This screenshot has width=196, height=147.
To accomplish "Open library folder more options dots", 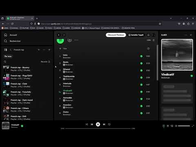I will [44, 50].
